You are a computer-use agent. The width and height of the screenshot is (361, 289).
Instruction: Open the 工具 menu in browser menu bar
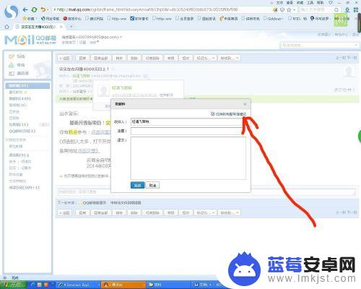pos(310,3)
